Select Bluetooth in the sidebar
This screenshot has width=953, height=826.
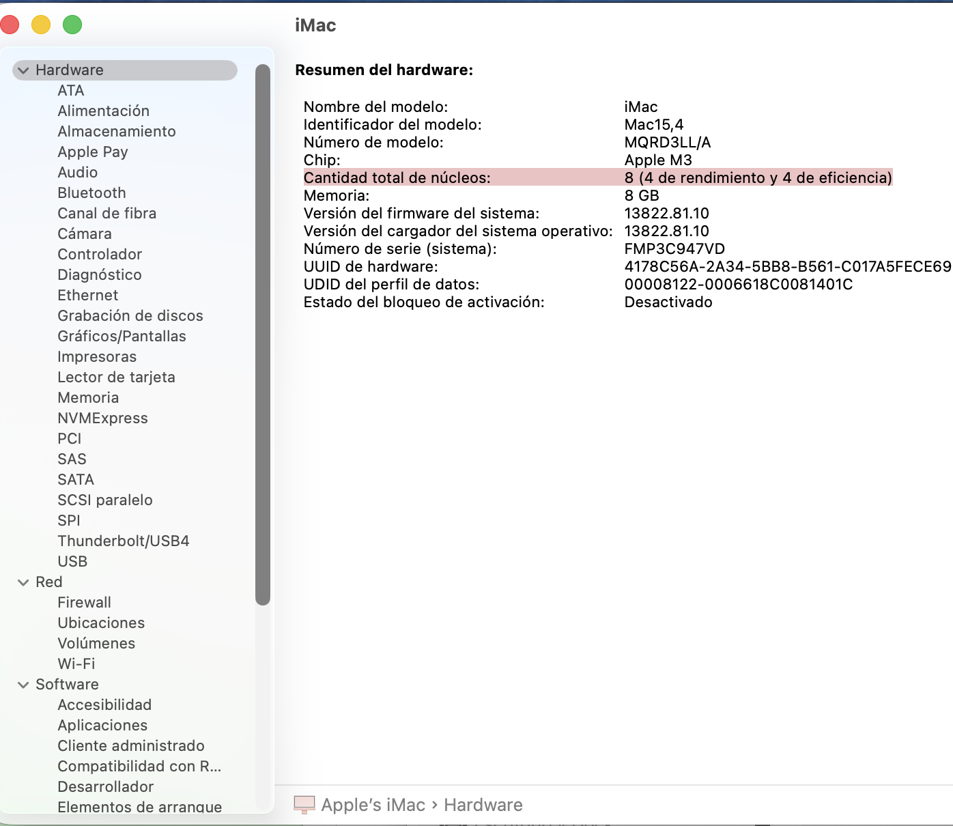tap(91, 193)
